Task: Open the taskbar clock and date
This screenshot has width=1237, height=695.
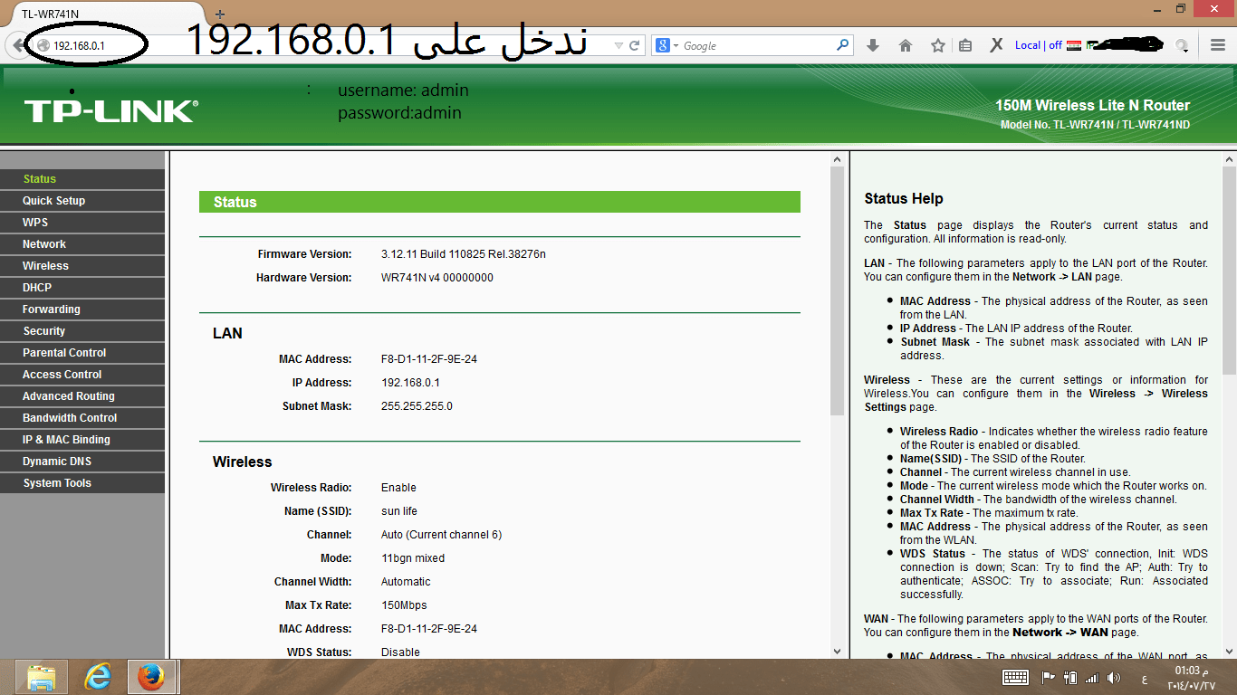Action: click(1194, 678)
